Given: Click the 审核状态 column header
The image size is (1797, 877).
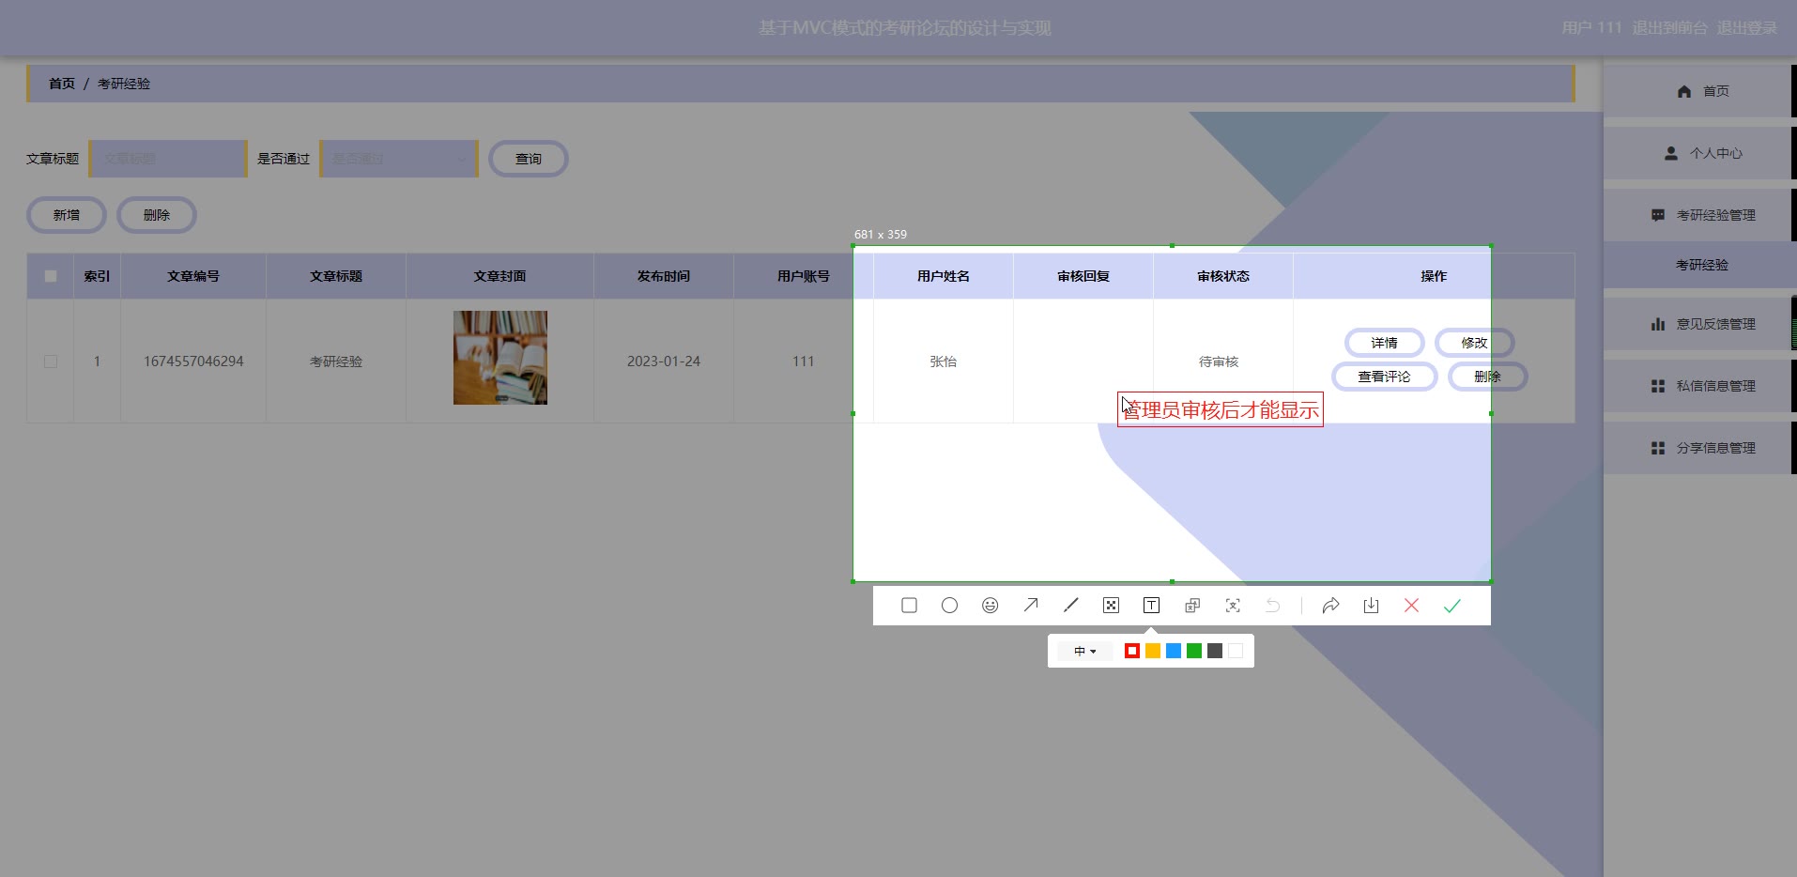Looking at the screenshot, I should pos(1223,276).
